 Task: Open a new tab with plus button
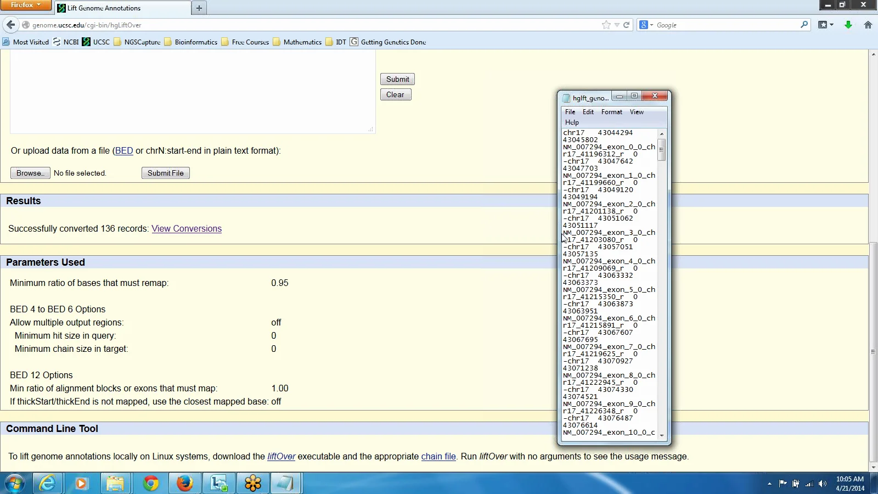[x=199, y=8]
